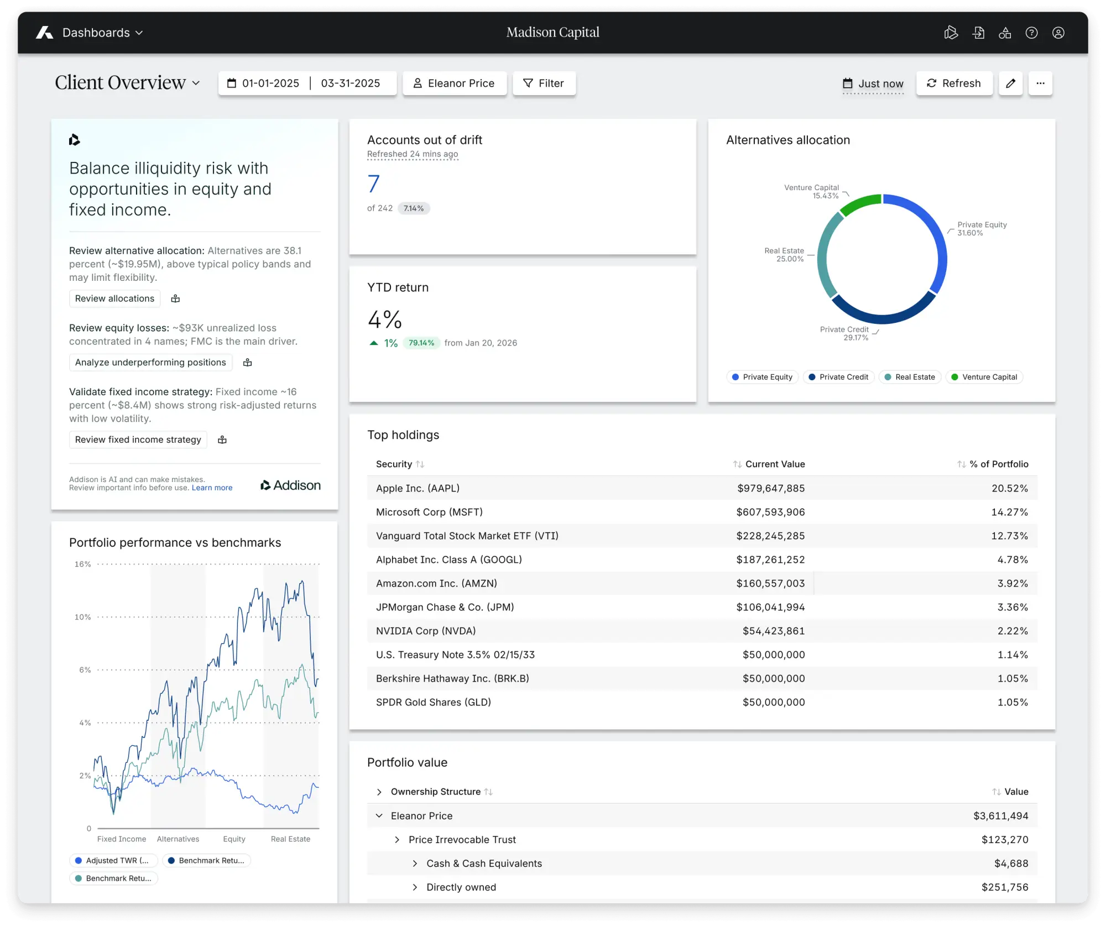Select the Amazon.com Inc. (AMZN) holding
Screen dimensions: 1106x927
pyautogui.click(x=702, y=583)
